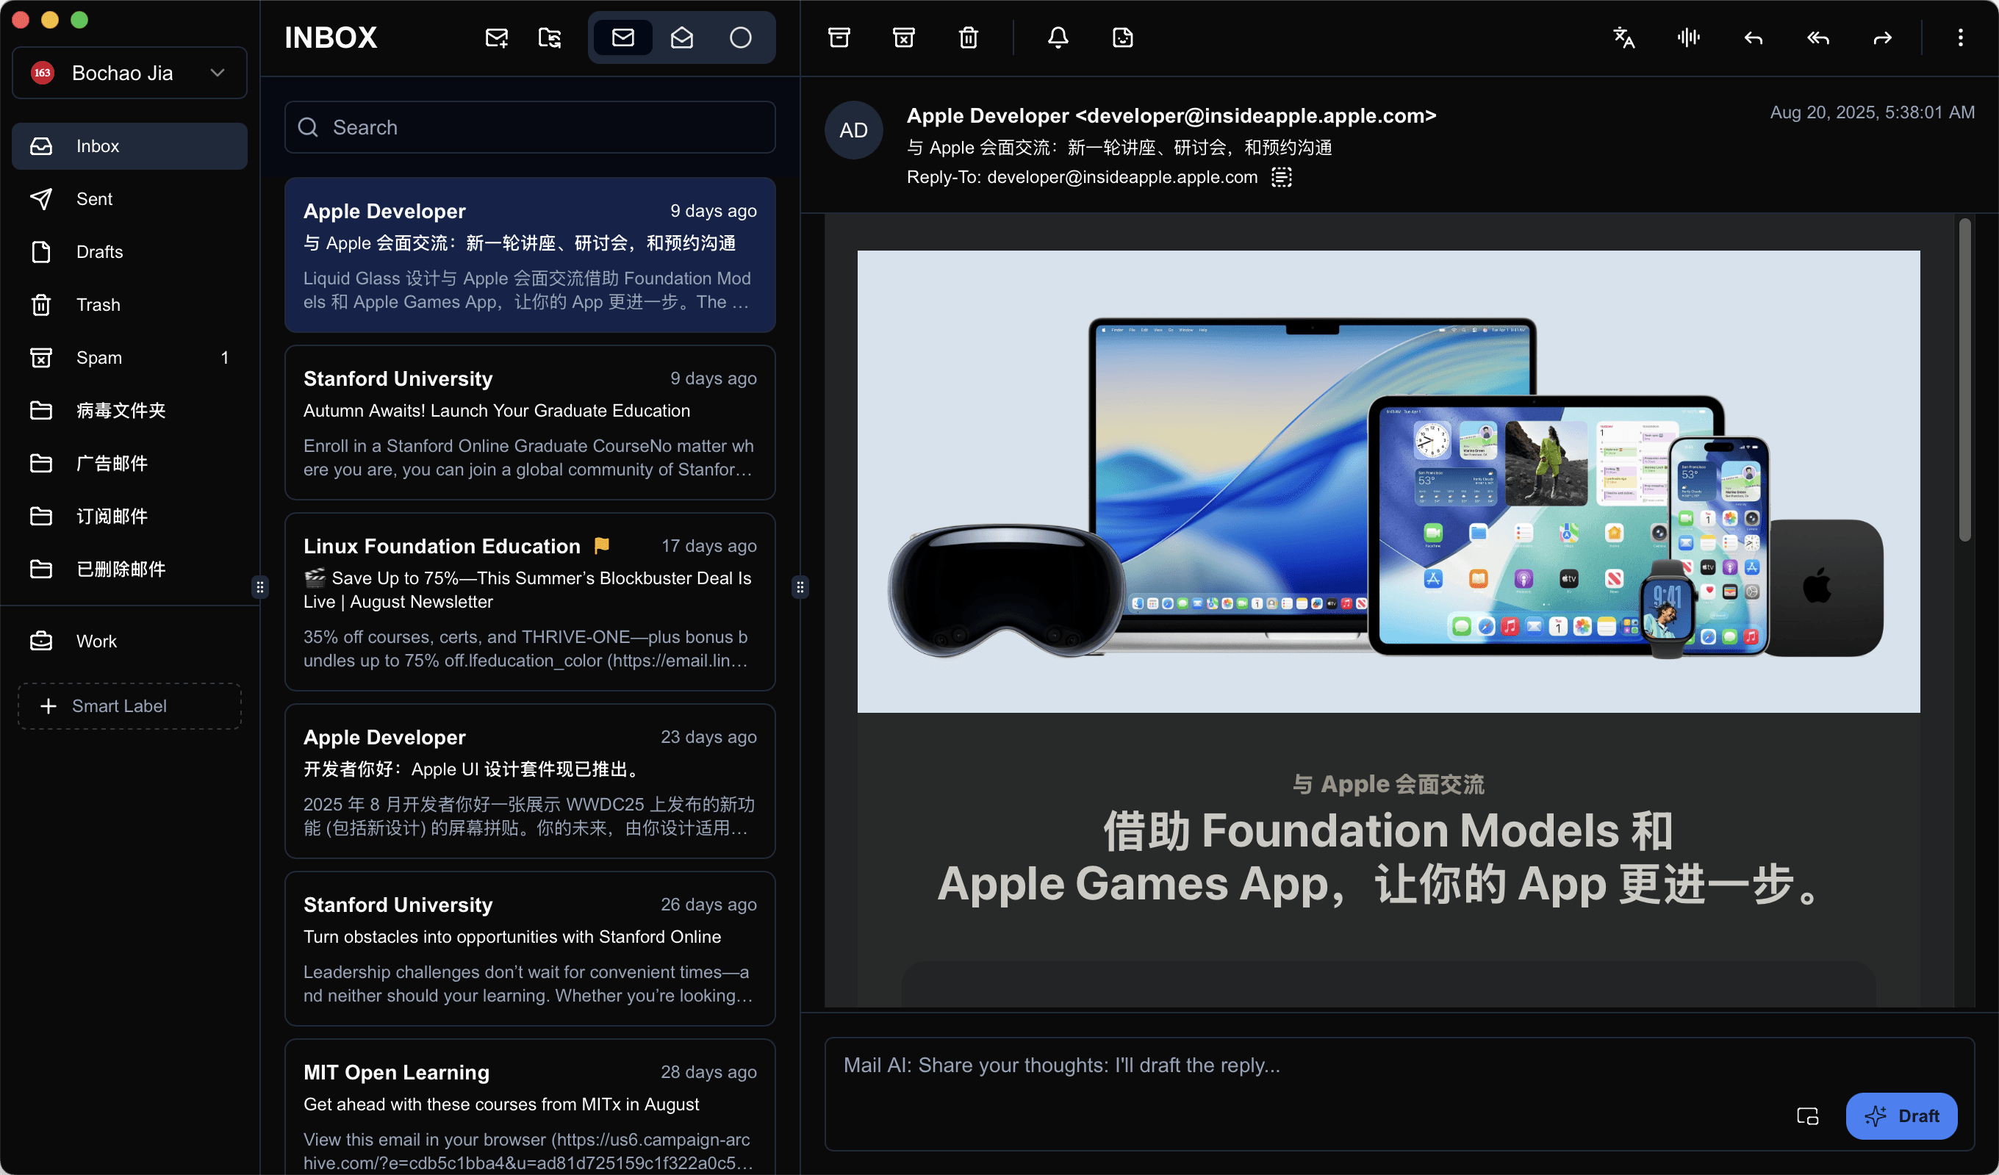Switch the filter to read messages
Image resolution: width=1999 pixels, height=1175 pixels.
681,37
